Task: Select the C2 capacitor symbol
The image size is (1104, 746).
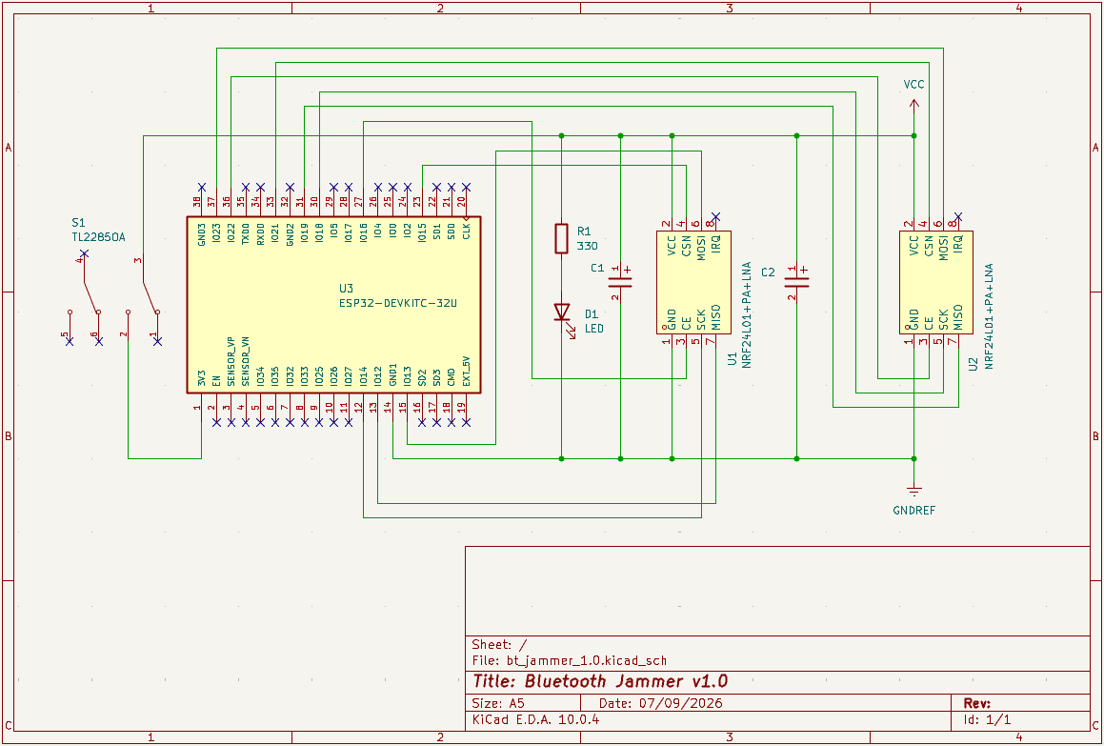Action: 797,282
